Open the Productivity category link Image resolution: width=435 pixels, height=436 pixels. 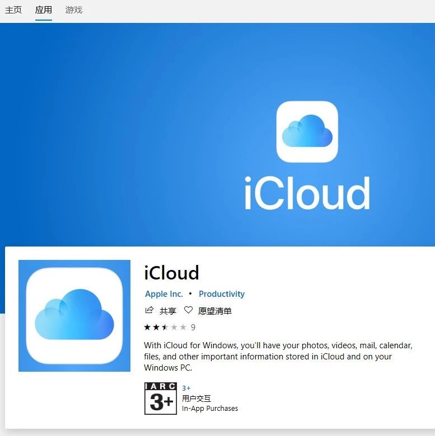click(x=222, y=294)
